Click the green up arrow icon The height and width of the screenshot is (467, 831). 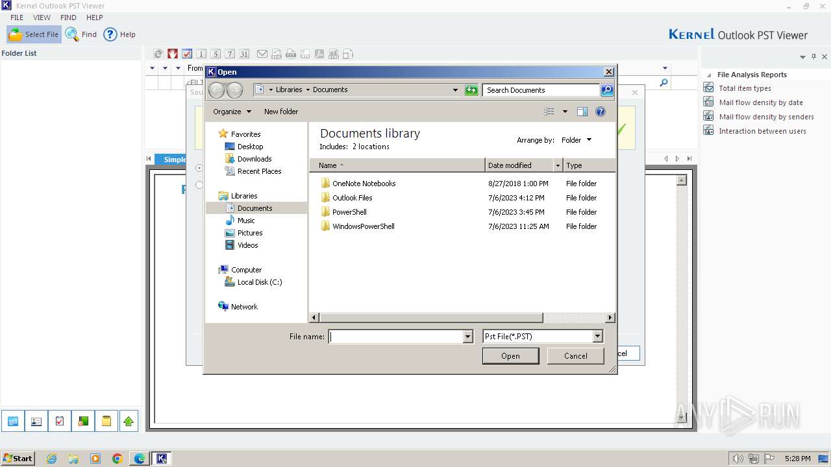point(129,421)
